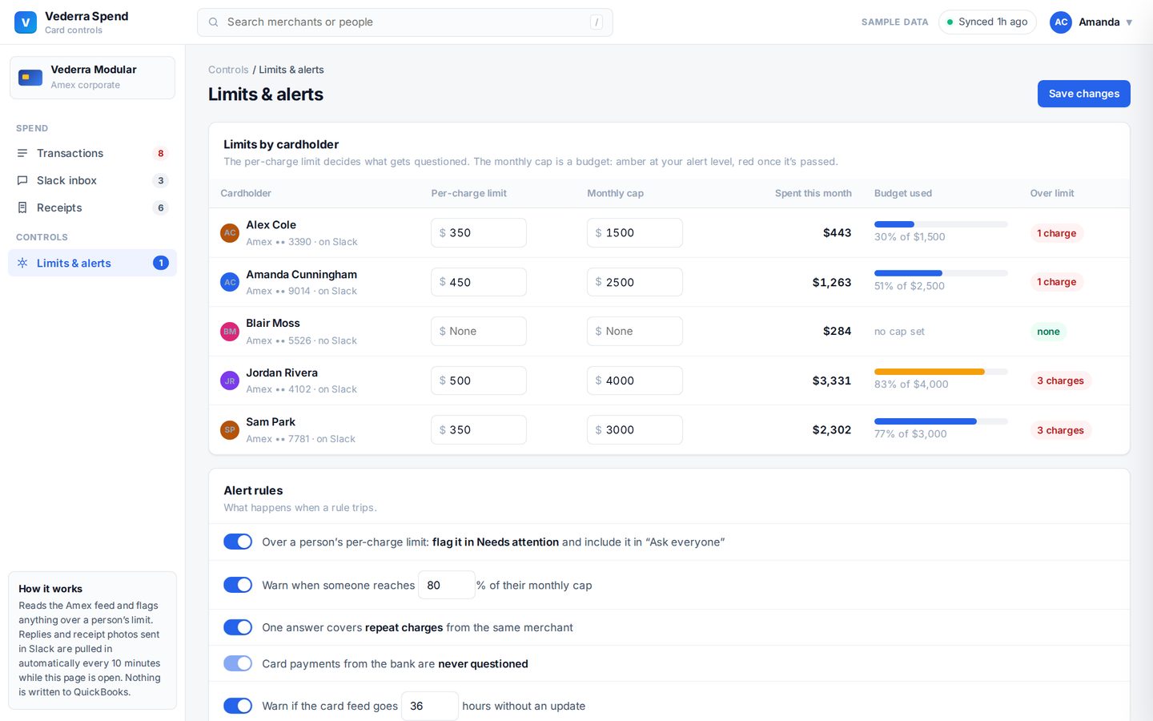This screenshot has width=1153, height=721.
Task: Edit the monthly cap warning percent 80
Action: [x=447, y=585]
